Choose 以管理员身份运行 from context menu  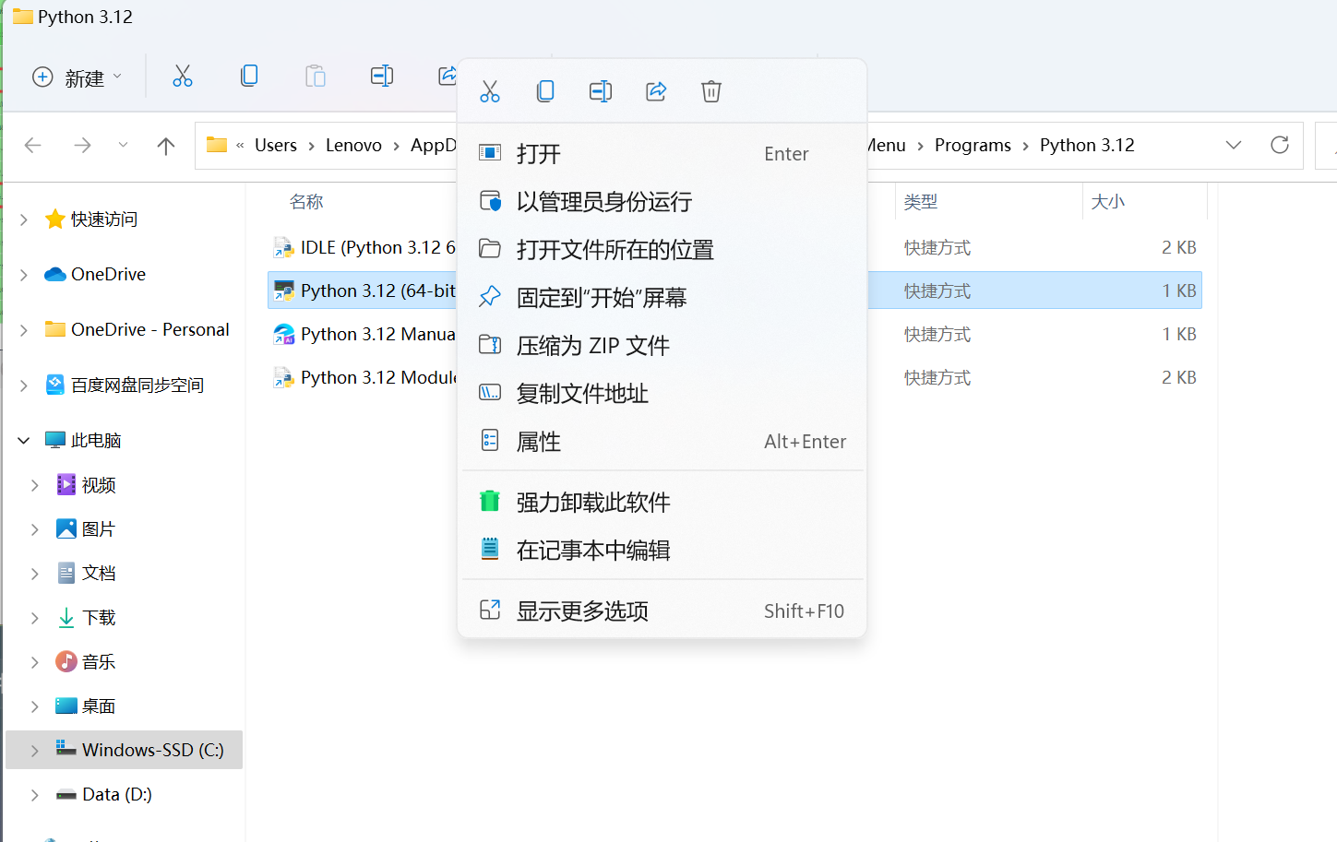point(662,202)
